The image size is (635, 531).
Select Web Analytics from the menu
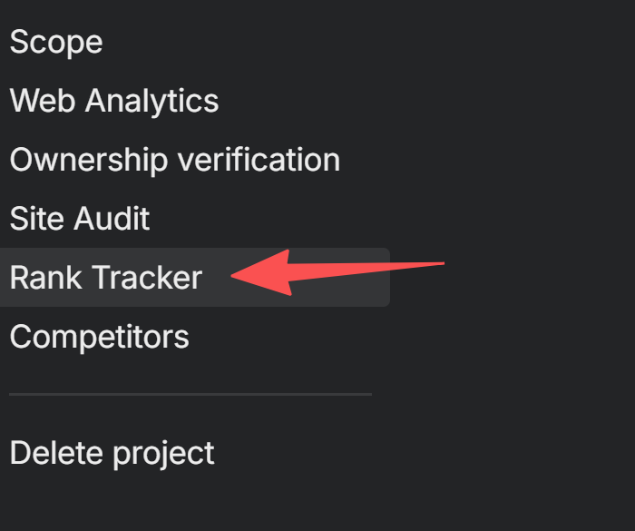pos(114,101)
